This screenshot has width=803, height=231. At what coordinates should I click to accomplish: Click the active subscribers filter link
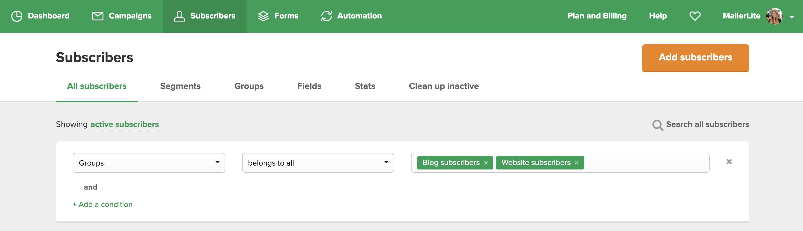(124, 124)
